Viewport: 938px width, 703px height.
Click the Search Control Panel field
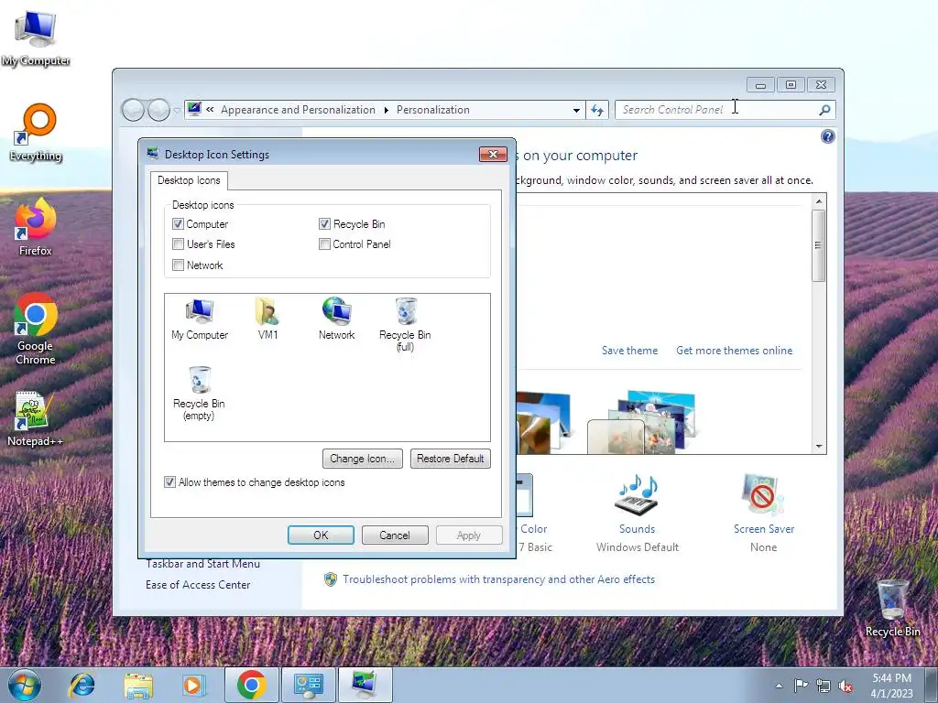[716, 110]
